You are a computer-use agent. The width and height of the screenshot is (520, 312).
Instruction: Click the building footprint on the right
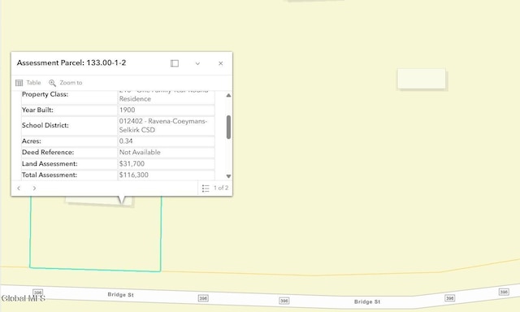pyautogui.click(x=422, y=79)
